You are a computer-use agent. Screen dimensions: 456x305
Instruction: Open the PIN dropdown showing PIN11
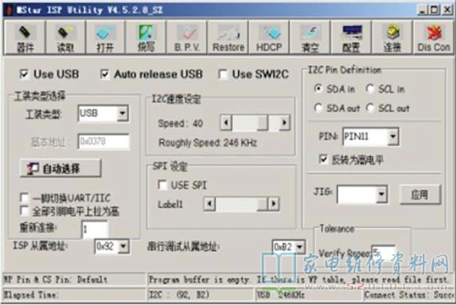point(393,136)
